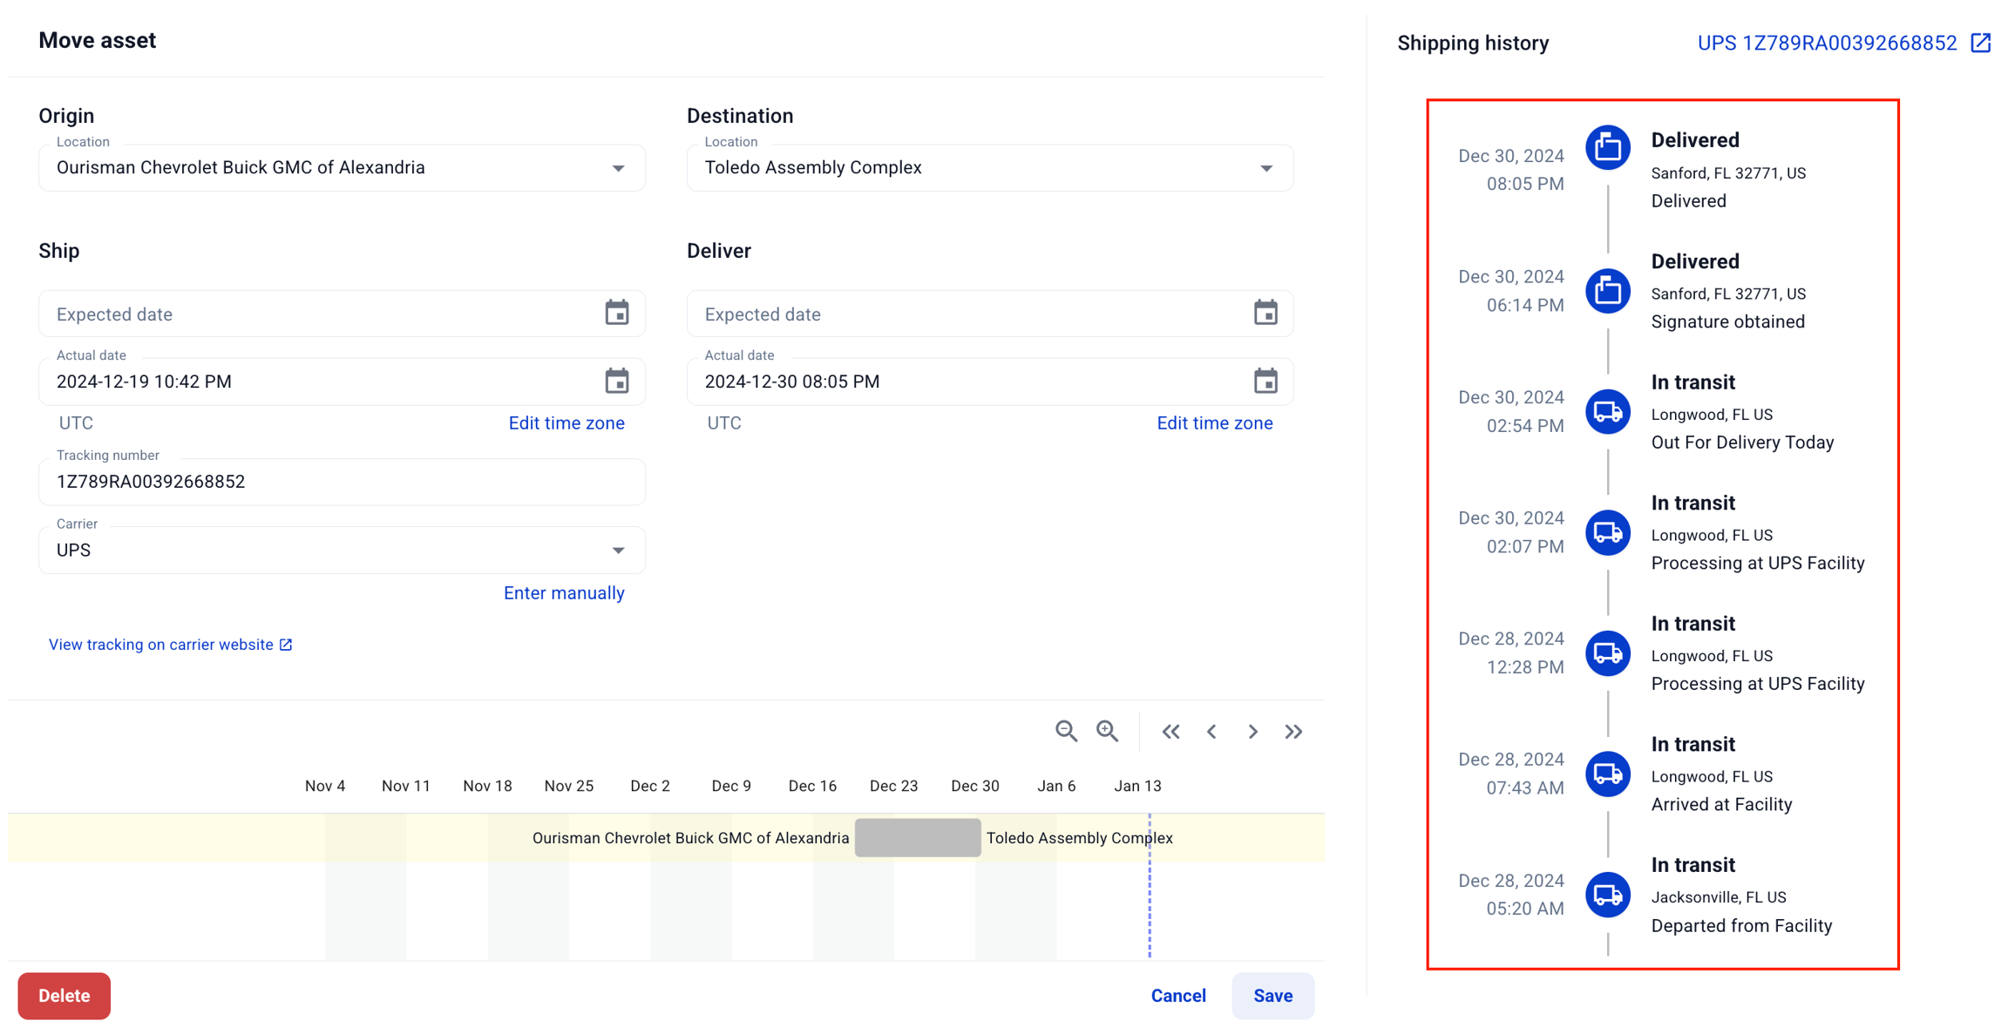Image resolution: width=2008 pixels, height=1034 pixels.
Task: Save the move asset form
Action: coord(1272,996)
